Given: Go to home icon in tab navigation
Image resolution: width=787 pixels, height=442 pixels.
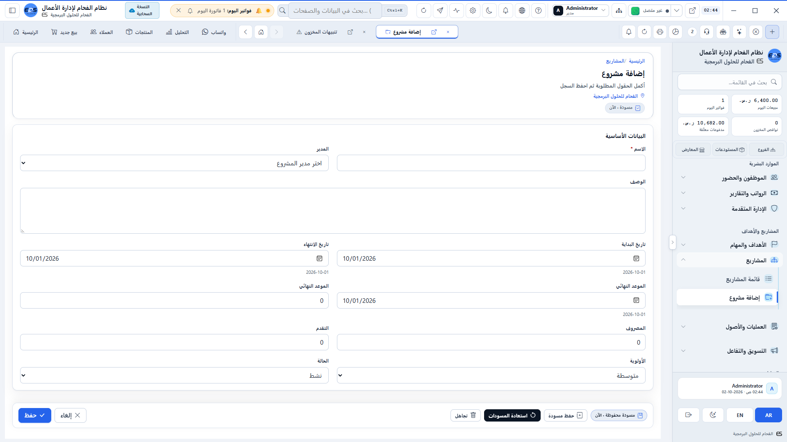Looking at the screenshot, I should (x=261, y=32).
